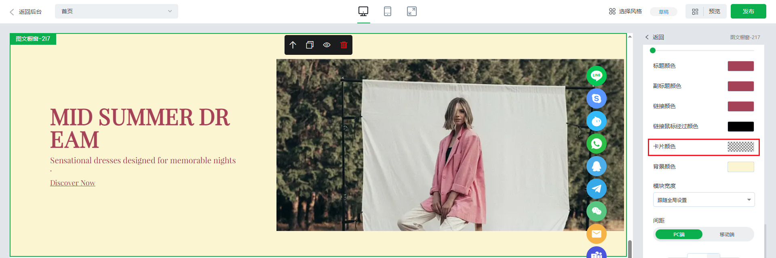Click 返回后台 to return to admin

(x=26, y=12)
